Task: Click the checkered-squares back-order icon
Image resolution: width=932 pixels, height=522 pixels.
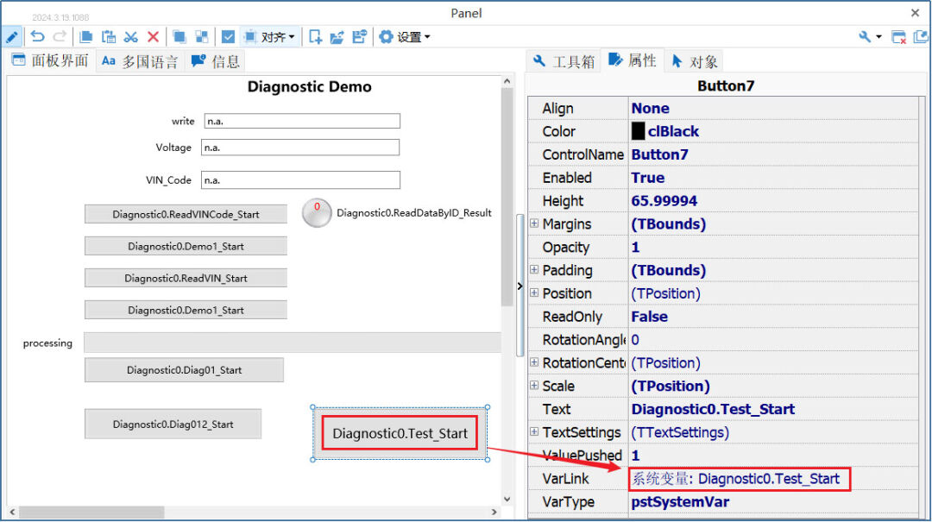Action: click(202, 37)
